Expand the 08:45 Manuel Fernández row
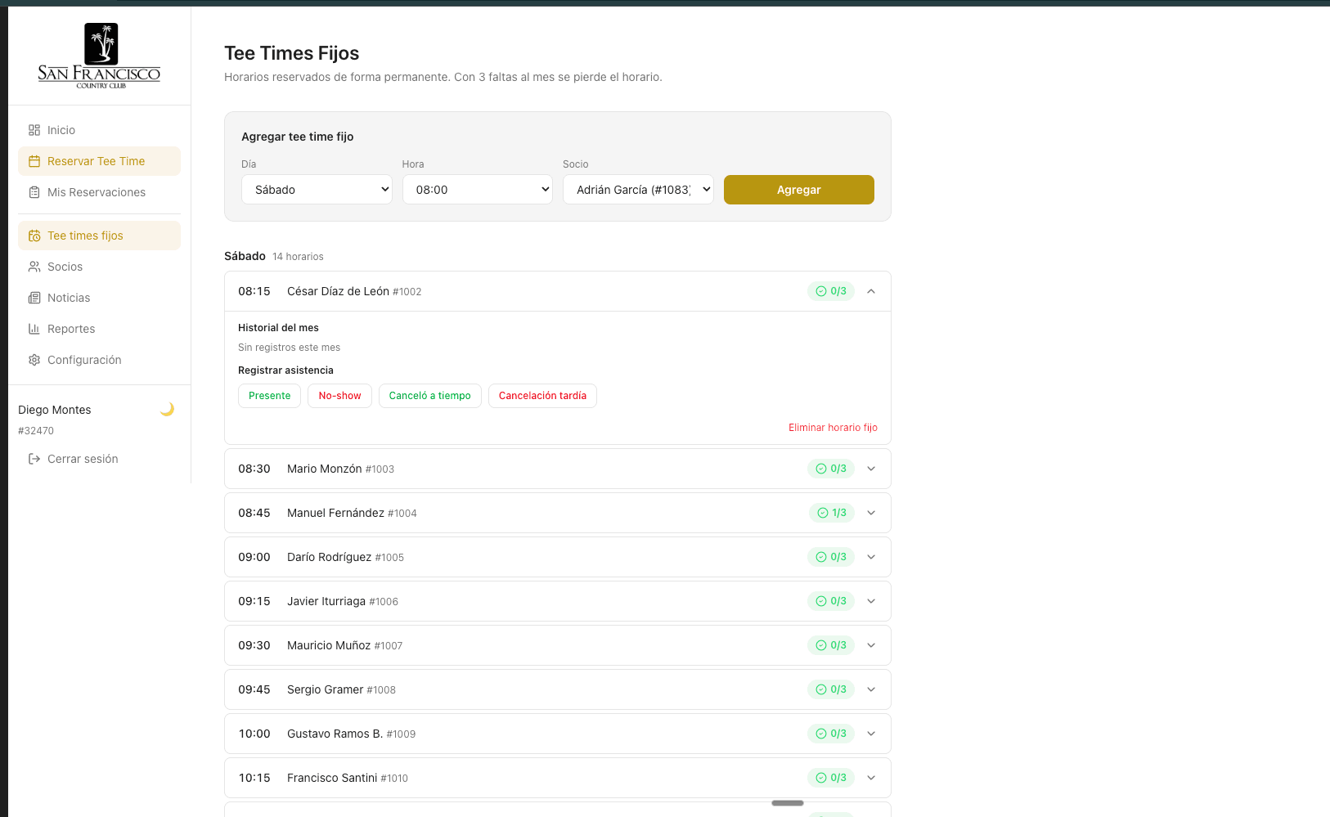 (x=871, y=513)
